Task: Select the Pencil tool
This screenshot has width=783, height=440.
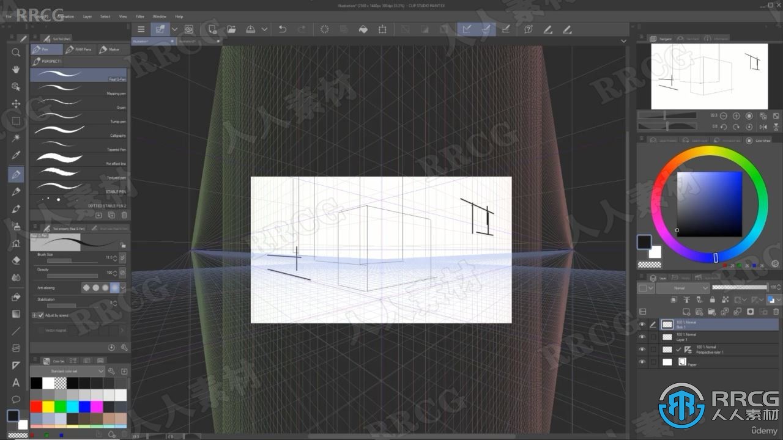Action: coord(16,192)
